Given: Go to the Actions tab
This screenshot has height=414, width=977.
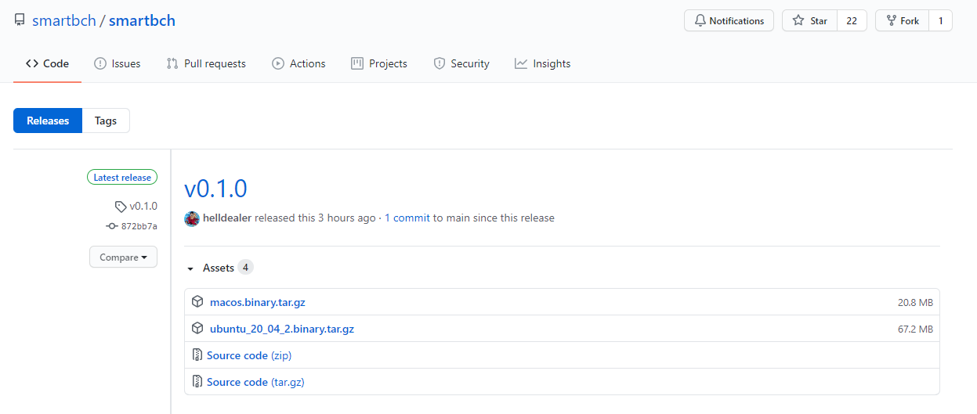Looking at the screenshot, I should pyautogui.click(x=299, y=63).
